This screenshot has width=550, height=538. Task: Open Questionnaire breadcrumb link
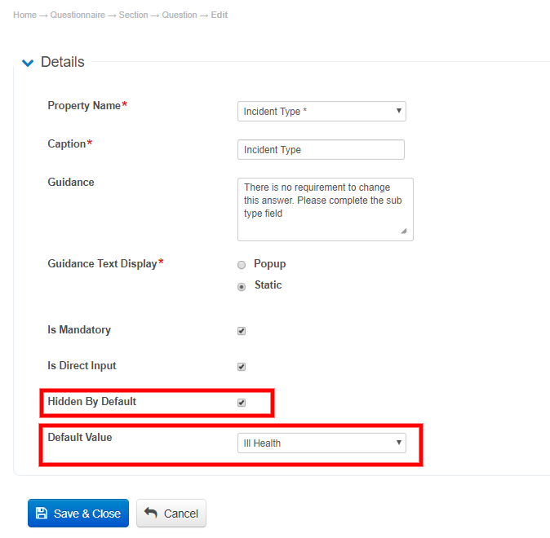(78, 15)
